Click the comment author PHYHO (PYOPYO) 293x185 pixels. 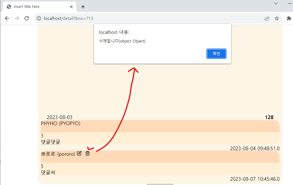click(x=60, y=124)
